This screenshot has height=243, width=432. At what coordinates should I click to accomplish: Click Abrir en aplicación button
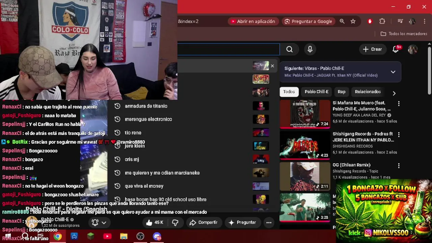pos(253,21)
